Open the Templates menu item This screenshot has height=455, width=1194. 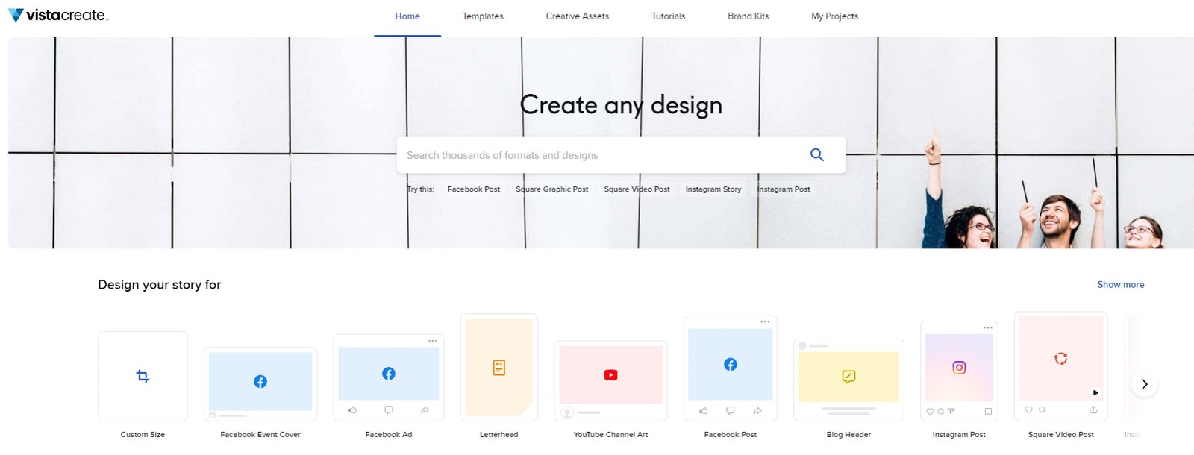[x=483, y=16]
